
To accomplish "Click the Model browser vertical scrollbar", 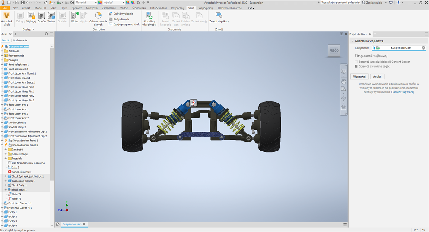I will point(52,115).
